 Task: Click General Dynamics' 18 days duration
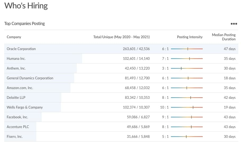click(x=230, y=78)
